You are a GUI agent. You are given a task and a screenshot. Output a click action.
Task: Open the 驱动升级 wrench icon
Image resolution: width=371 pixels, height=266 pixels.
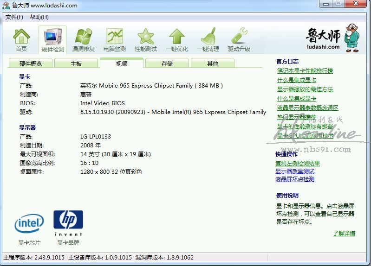[x=239, y=40]
